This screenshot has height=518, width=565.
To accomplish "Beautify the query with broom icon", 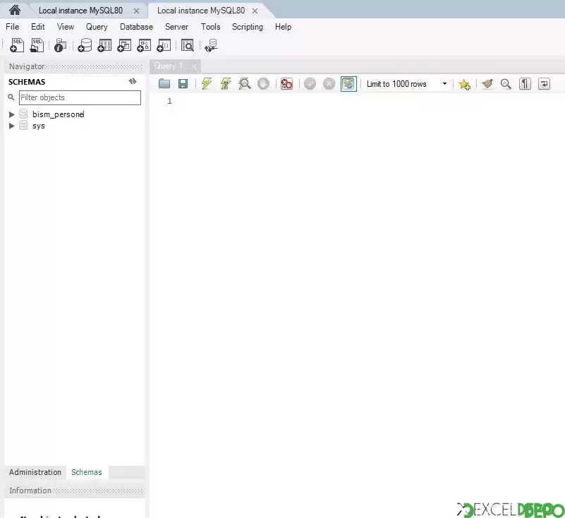I will pyautogui.click(x=487, y=84).
